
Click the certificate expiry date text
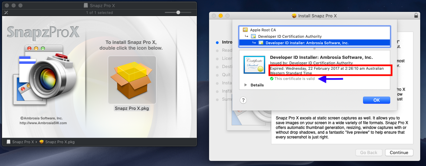pos(327,71)
